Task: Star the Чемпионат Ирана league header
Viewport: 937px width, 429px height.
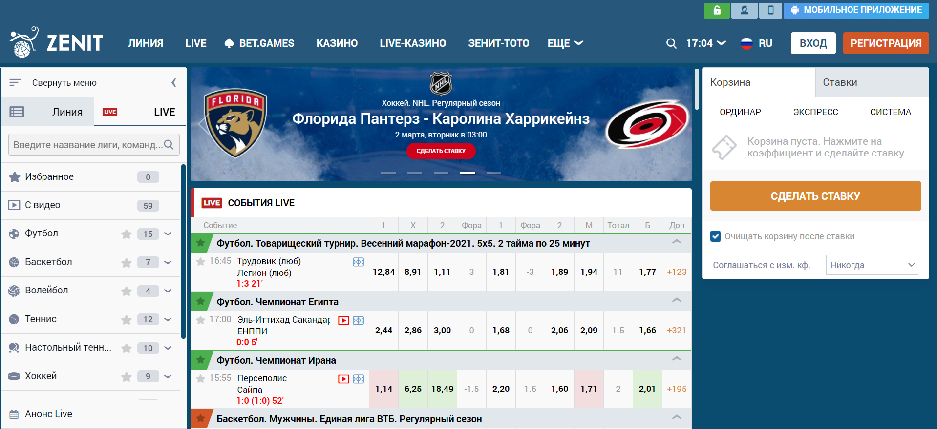Action: coord(200,360)
